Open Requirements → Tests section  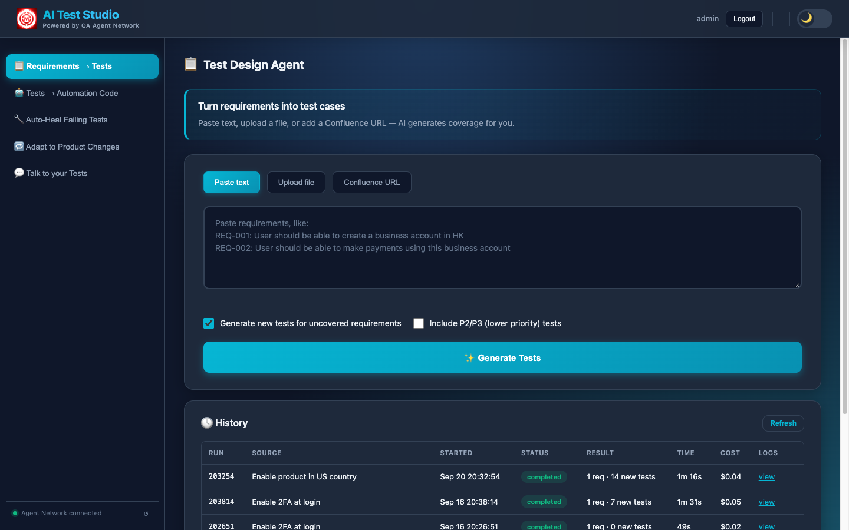(82, 67)
